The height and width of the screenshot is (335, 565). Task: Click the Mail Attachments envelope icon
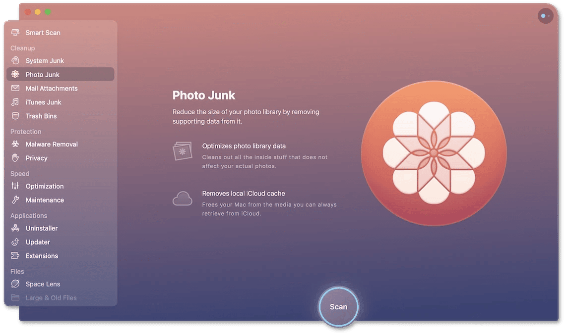click(x=15, y=88)
